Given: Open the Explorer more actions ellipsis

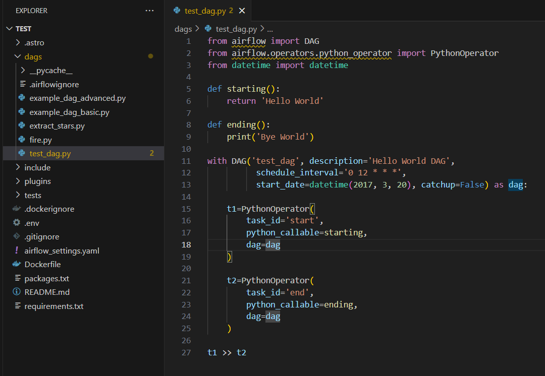Looking at the screenshot, I should pyautogui.click(x=149, y=11).
